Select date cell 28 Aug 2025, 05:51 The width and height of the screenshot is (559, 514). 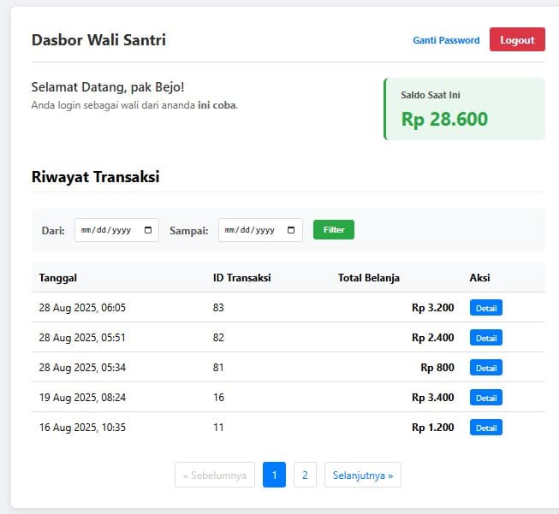pos(82,338)
